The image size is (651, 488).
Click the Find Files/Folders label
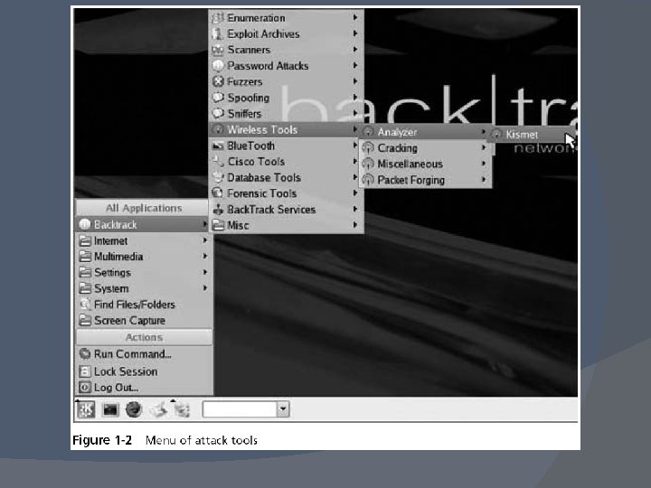tap(135, 305)
